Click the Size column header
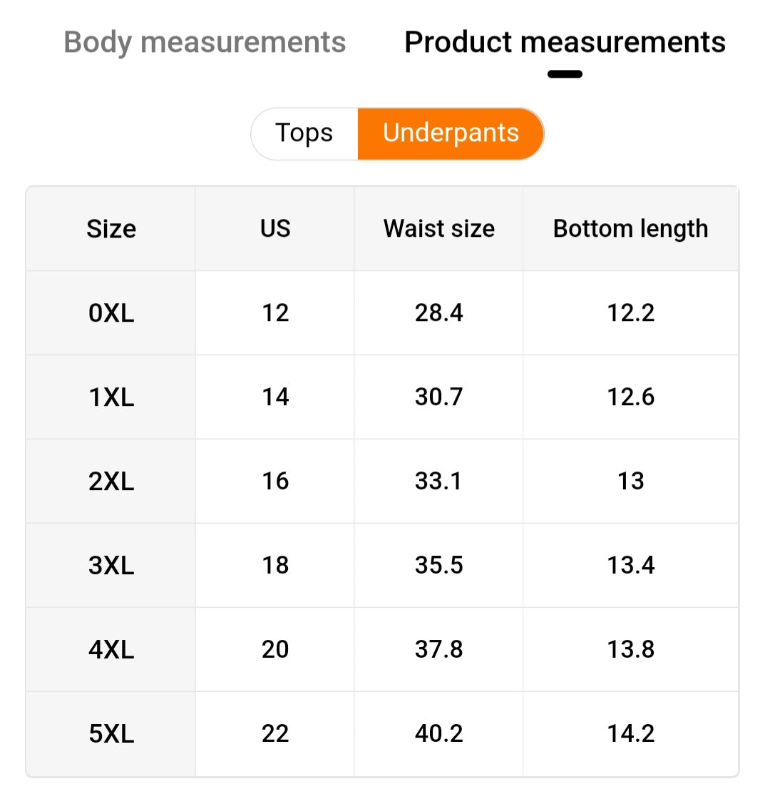The height and width of the screenshot is (789, 770). [x=111, y=229]
